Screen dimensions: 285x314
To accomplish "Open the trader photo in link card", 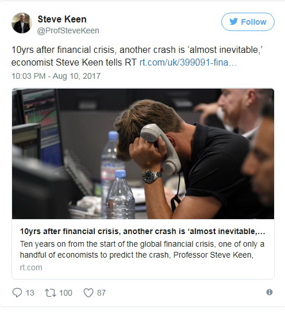I will [x=143, y=154].
